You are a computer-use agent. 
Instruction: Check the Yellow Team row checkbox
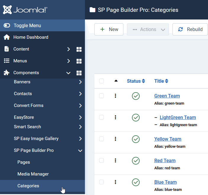coord(101,139)
